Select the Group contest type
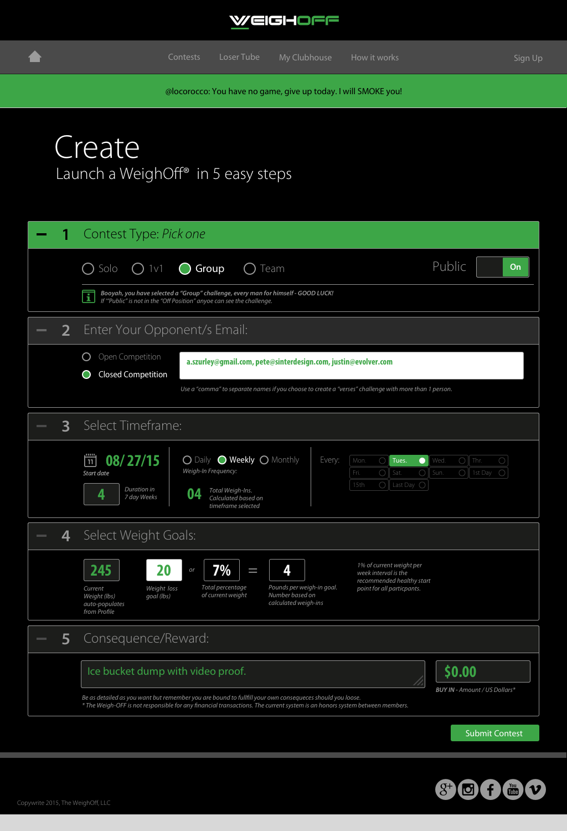Image resolution: width=567 pixels, height=831 pixels. tap(185, 269)
